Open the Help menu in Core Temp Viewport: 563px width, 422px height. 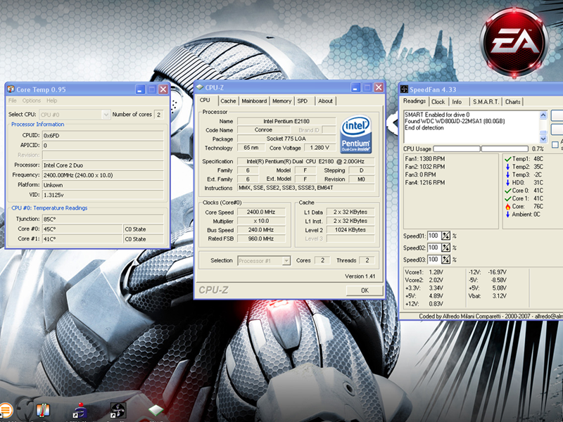[x=51, y=101]
